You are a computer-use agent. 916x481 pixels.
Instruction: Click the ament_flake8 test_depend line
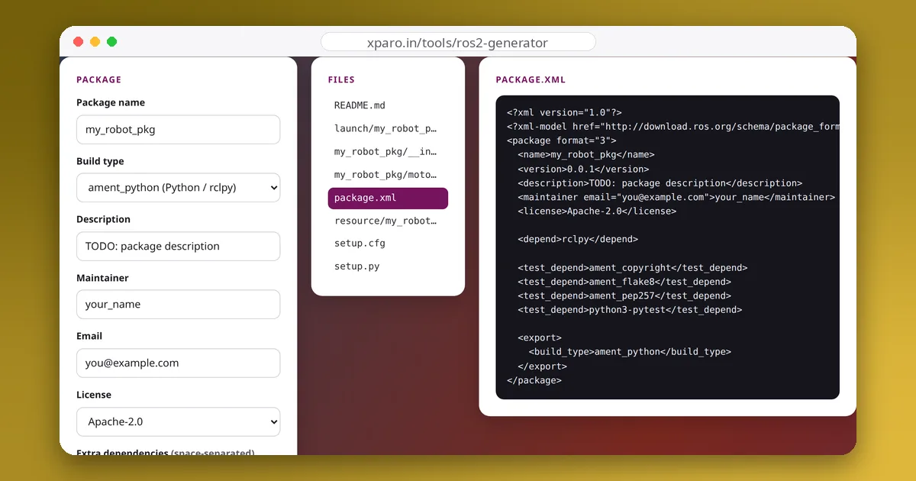click(624, 282)
